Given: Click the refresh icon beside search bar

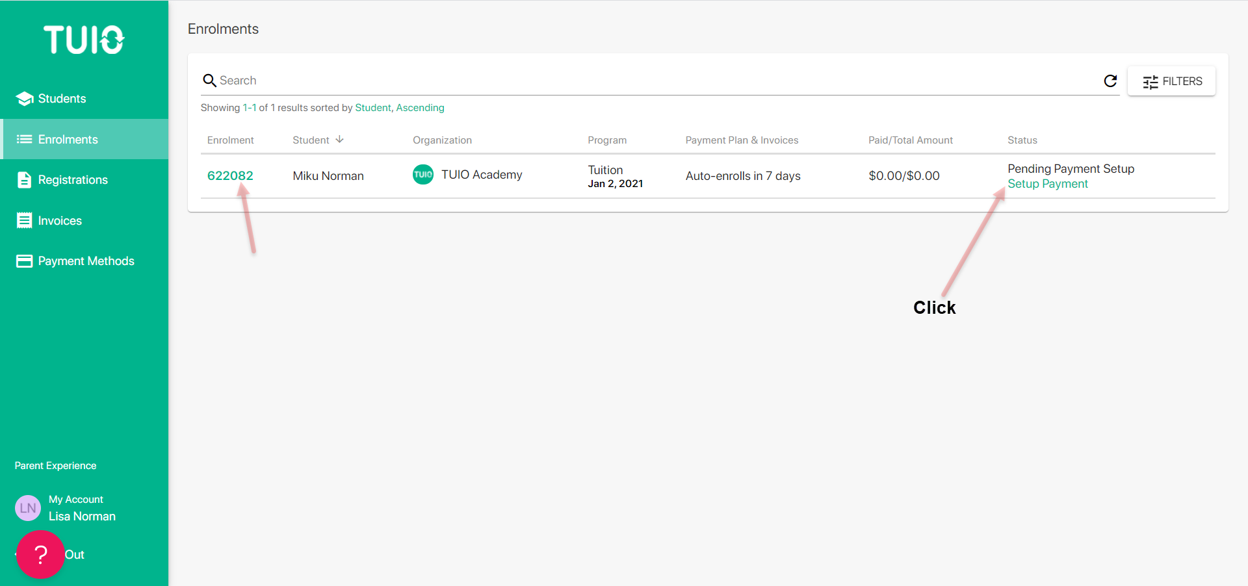Looking at the screenshot, I should [1110, 81].
